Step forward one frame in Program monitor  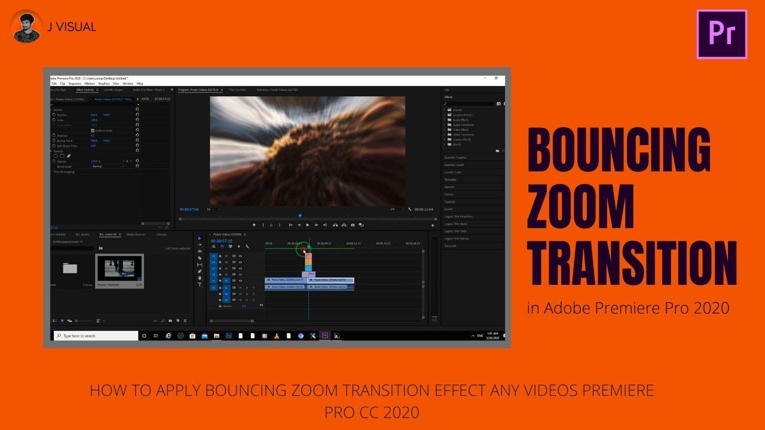(316, 225)
